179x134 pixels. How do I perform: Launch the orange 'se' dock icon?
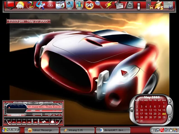(x=89, y=5)
